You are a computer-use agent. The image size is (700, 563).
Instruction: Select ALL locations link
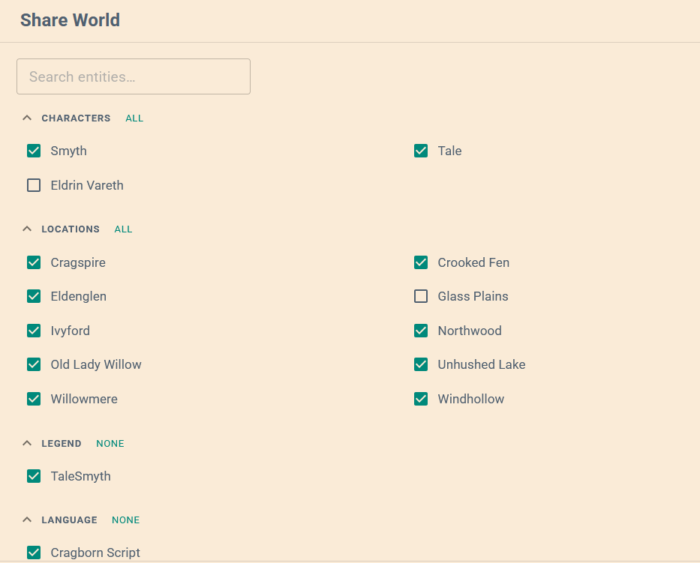tap(123, 229)
